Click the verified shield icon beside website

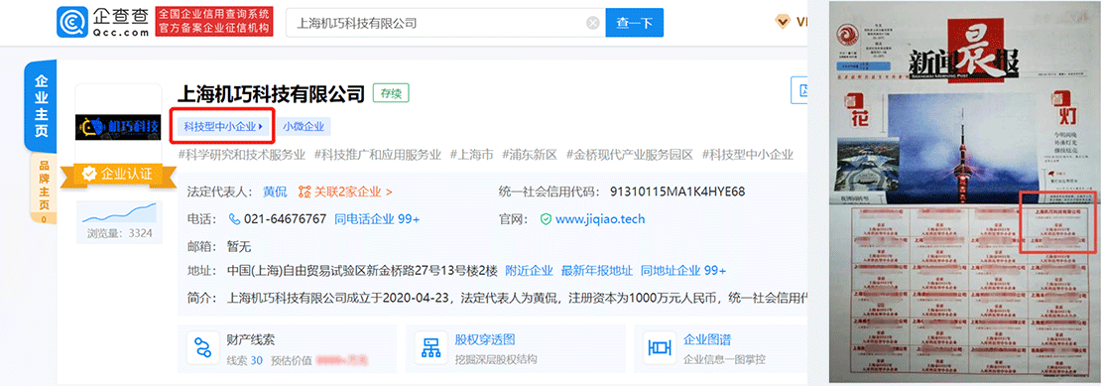[x=546, y=219]
